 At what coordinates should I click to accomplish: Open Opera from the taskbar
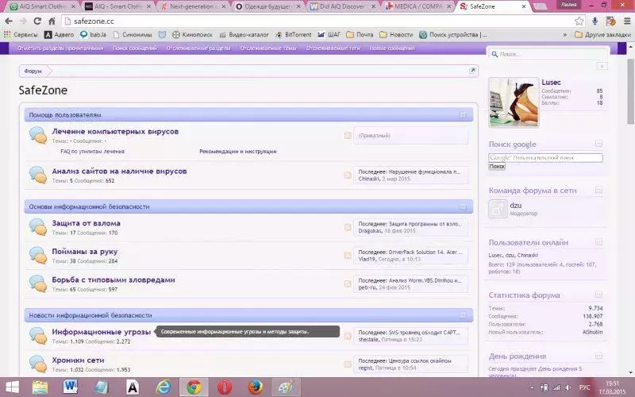(x=225, y=387)
